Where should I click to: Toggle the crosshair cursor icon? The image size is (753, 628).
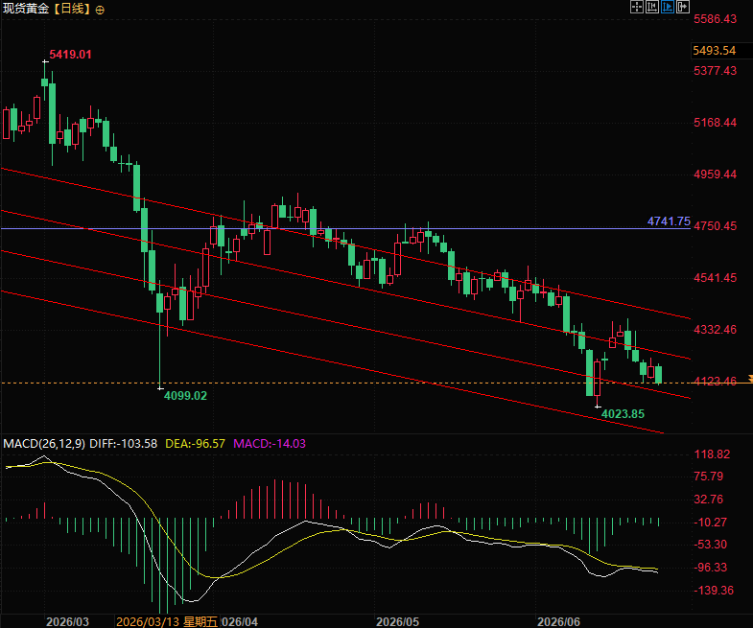click(637, 7)
